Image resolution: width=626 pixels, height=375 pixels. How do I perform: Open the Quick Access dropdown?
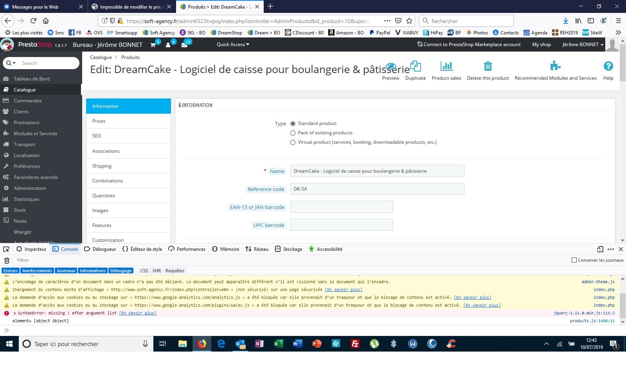coord(233,45)
